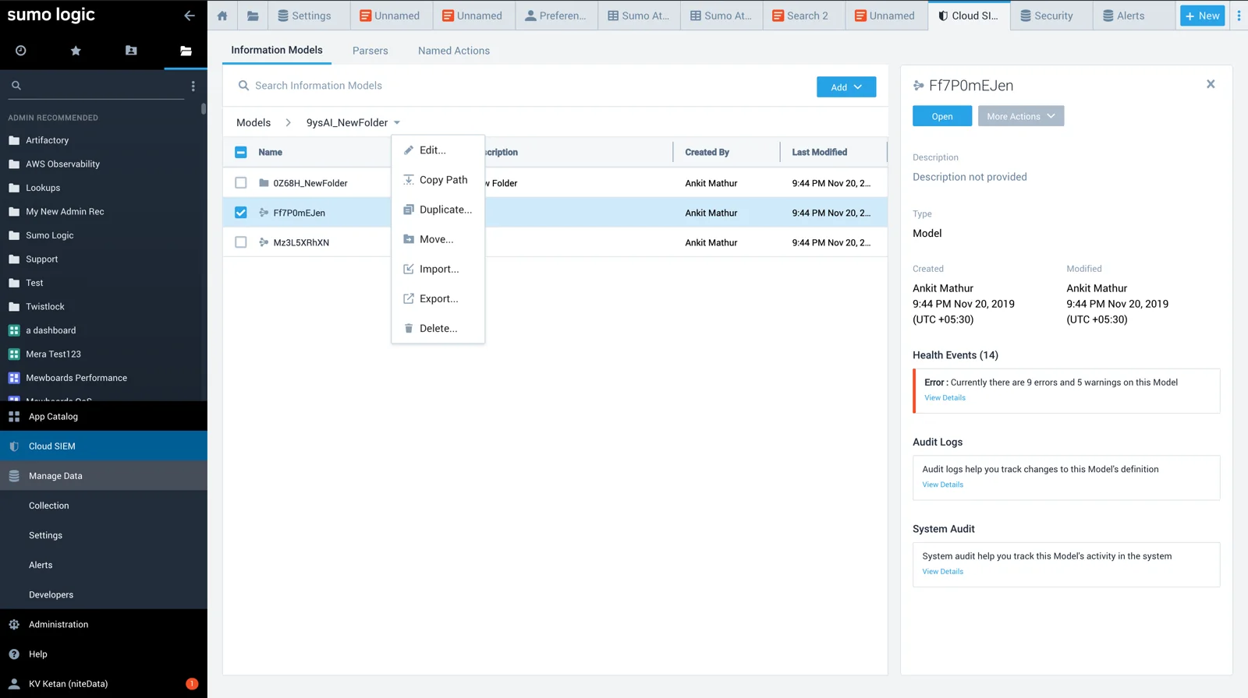The image size is (1248, 698).
Task: View Details of Health Events error
Action: 945,398
